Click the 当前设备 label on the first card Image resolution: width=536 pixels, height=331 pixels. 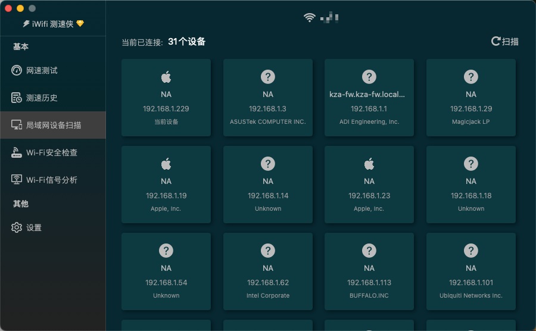166,122
